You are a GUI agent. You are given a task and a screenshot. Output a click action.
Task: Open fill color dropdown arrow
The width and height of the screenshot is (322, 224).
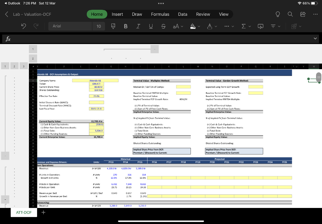[x=199, y=26]
